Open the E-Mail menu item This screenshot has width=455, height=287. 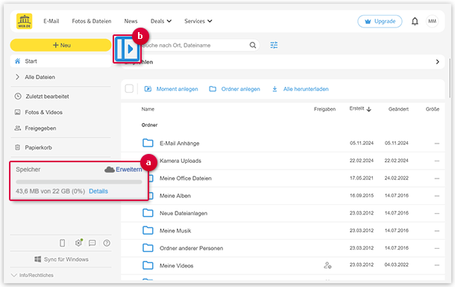tap(51, 21)
